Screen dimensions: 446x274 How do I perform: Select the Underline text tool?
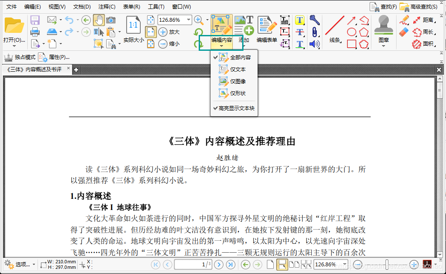pyautogui.click(x=299, y=44)
